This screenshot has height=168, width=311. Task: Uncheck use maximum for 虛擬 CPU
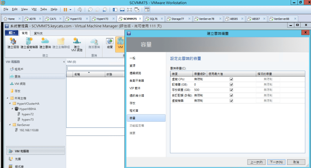pyautogui.click(x=231, y=79)
